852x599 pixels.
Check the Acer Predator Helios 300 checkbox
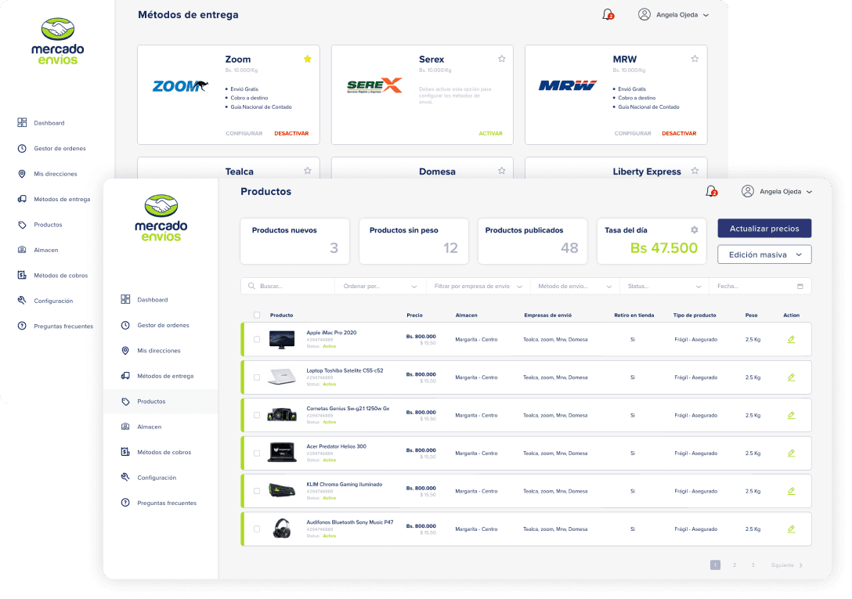point(257,453)
